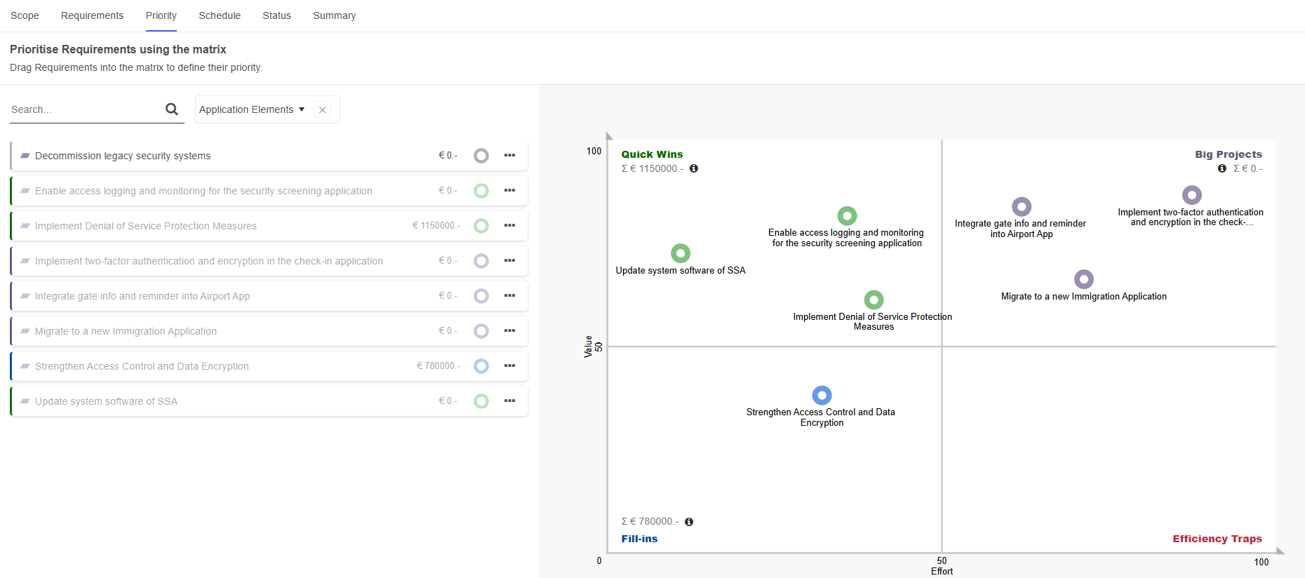Click info icon next to Fill-ins total
Screen dimensions: 1305x578
[689, 522]
